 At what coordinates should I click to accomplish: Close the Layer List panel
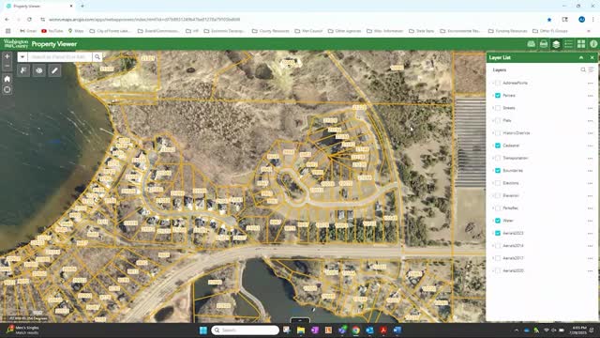click(592, 57)
